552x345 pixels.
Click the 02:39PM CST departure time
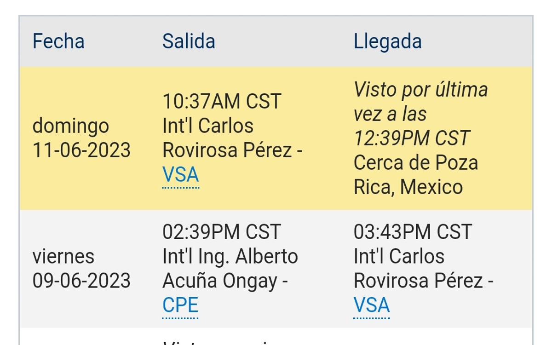pos(222,232)
